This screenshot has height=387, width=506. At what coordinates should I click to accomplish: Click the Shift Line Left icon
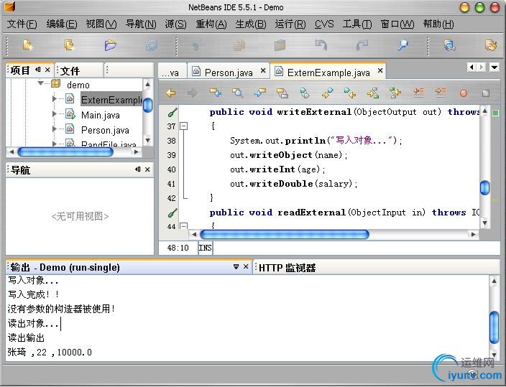coord(418,93)
